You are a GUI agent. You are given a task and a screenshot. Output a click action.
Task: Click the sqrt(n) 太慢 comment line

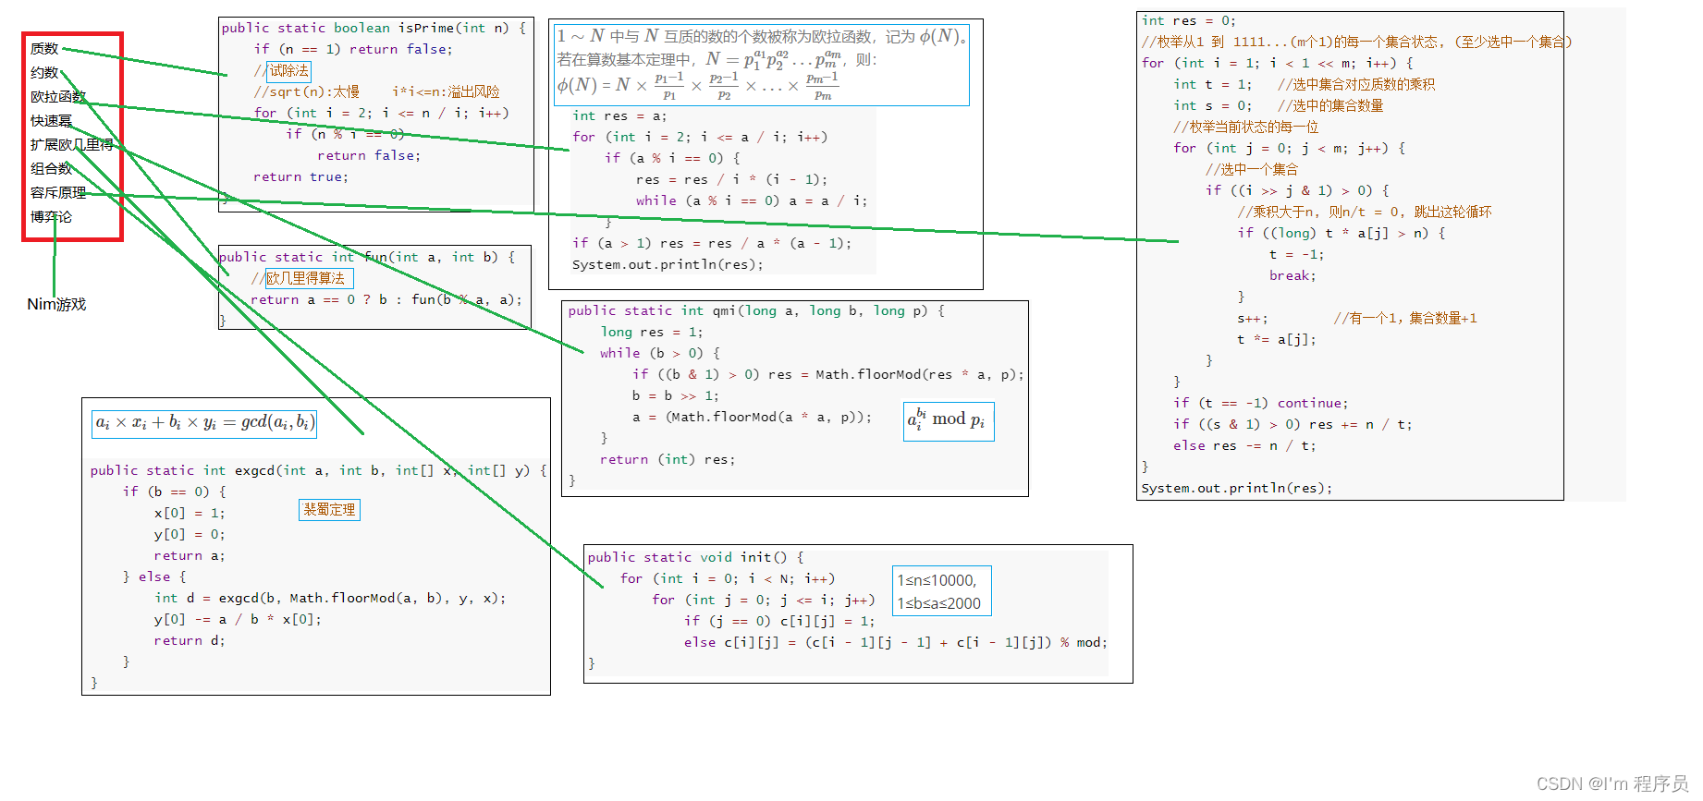(377, 91)
